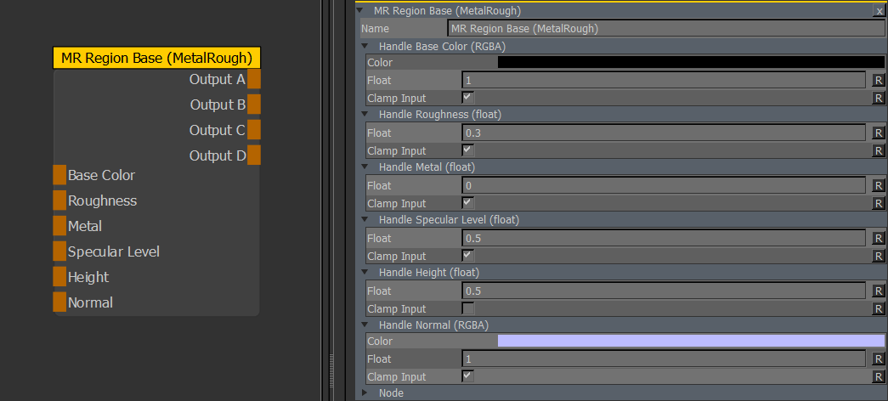Click the Normal input port
Image resolution: width=888 pixels, height=401 pixels.
tap(59, 302)
